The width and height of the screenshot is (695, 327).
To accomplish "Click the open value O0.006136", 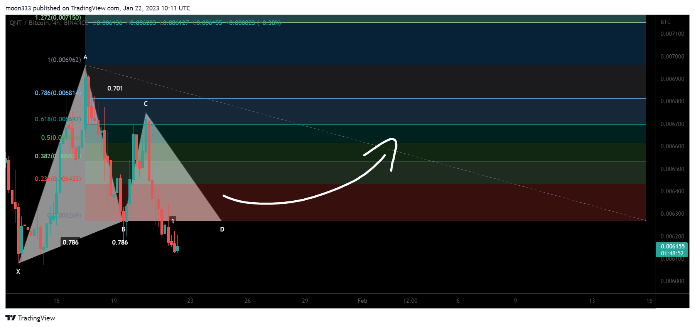I will point(107,23).
